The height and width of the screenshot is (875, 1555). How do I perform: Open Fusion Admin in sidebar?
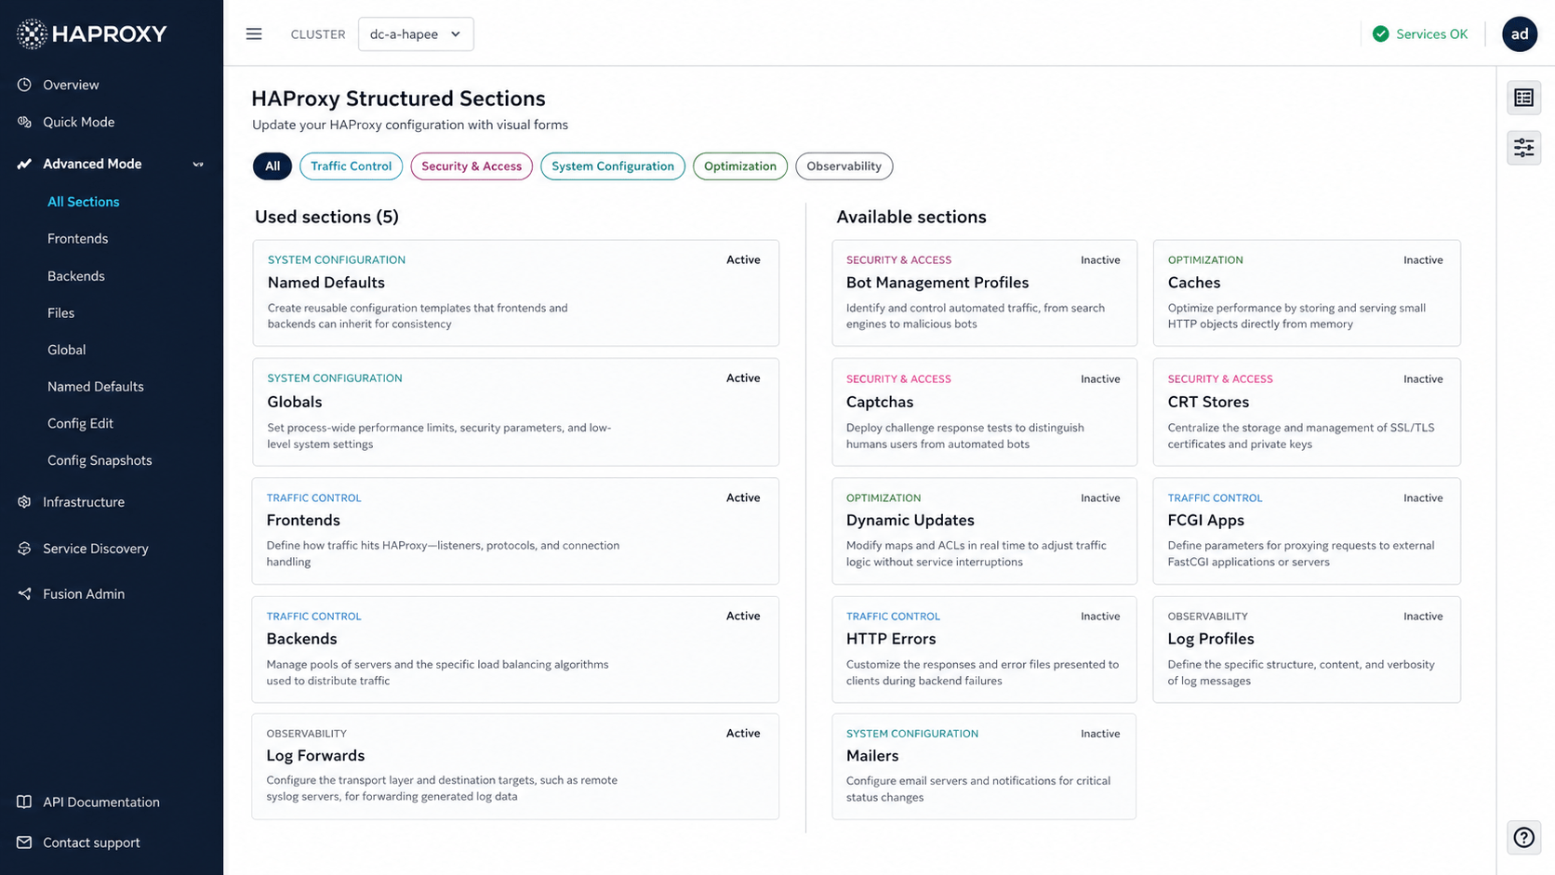tap(84, 594)
